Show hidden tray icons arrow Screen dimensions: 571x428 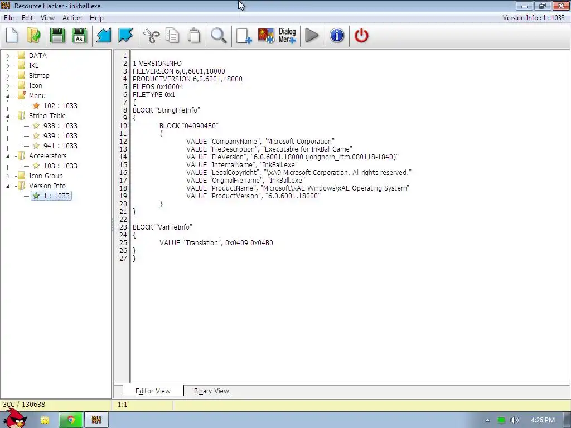[x=487, y=420]
